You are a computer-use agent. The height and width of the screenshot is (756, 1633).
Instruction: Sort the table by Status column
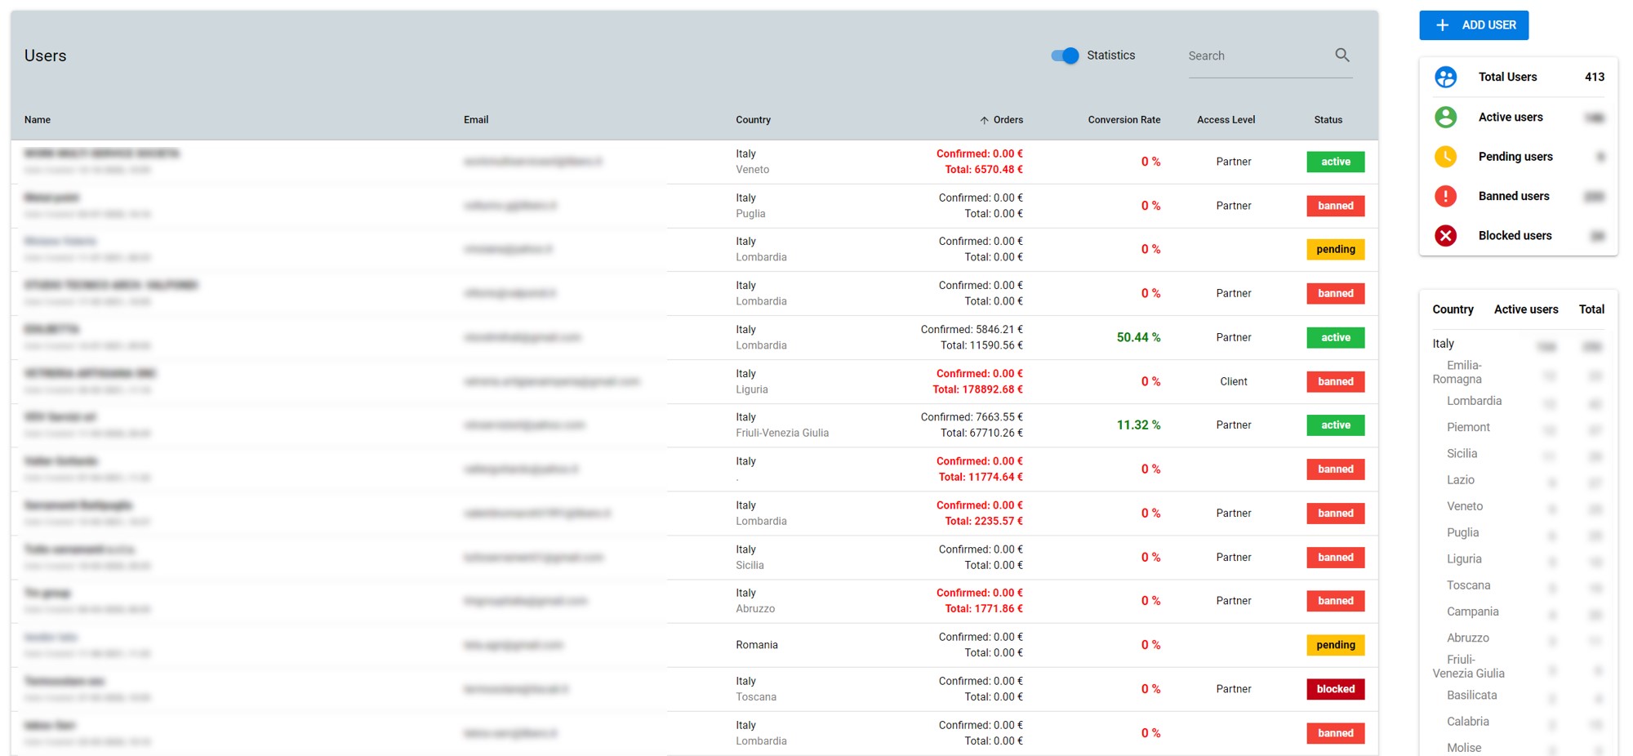pyautogui.click(x=1328, y=120)
